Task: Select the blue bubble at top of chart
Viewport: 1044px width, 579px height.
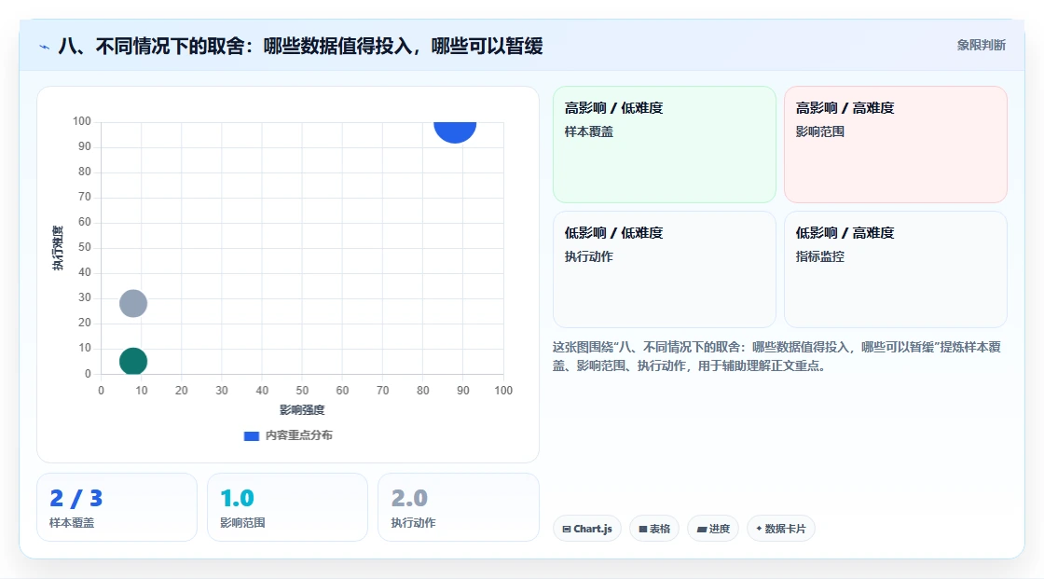Action: (x=456, y=131)
